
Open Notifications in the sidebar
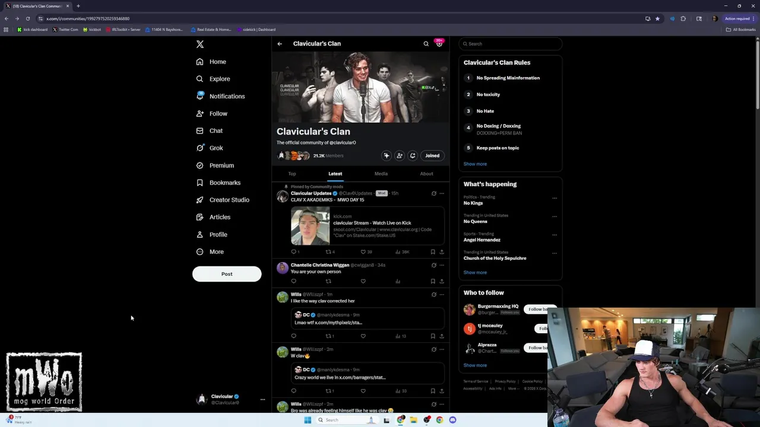220,96
